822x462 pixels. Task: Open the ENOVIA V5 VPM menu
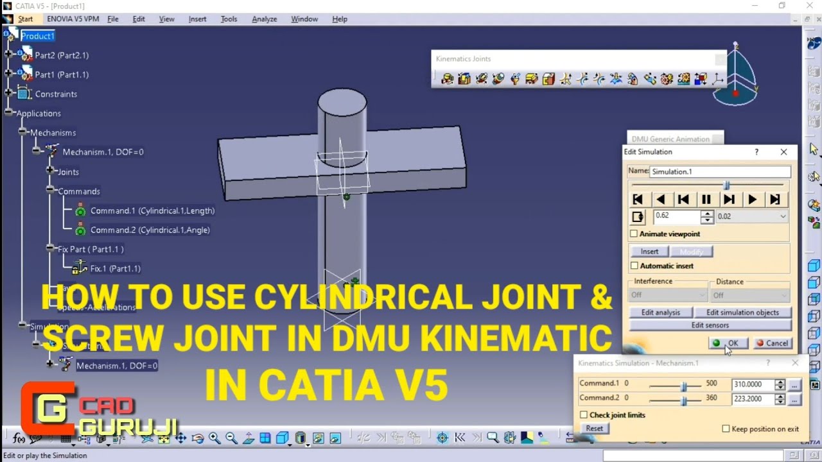pyautogui.click(x=73, y=19)
